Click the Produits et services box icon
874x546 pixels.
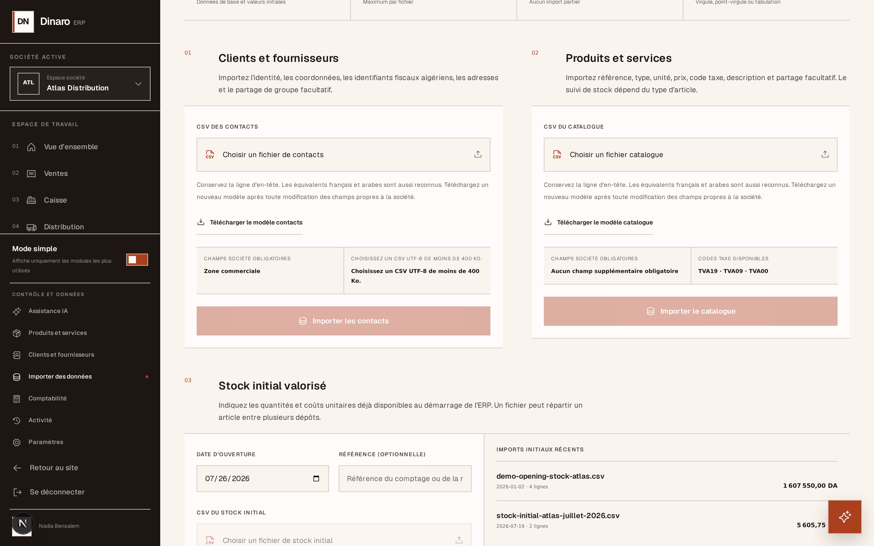[x=17, y=333]
